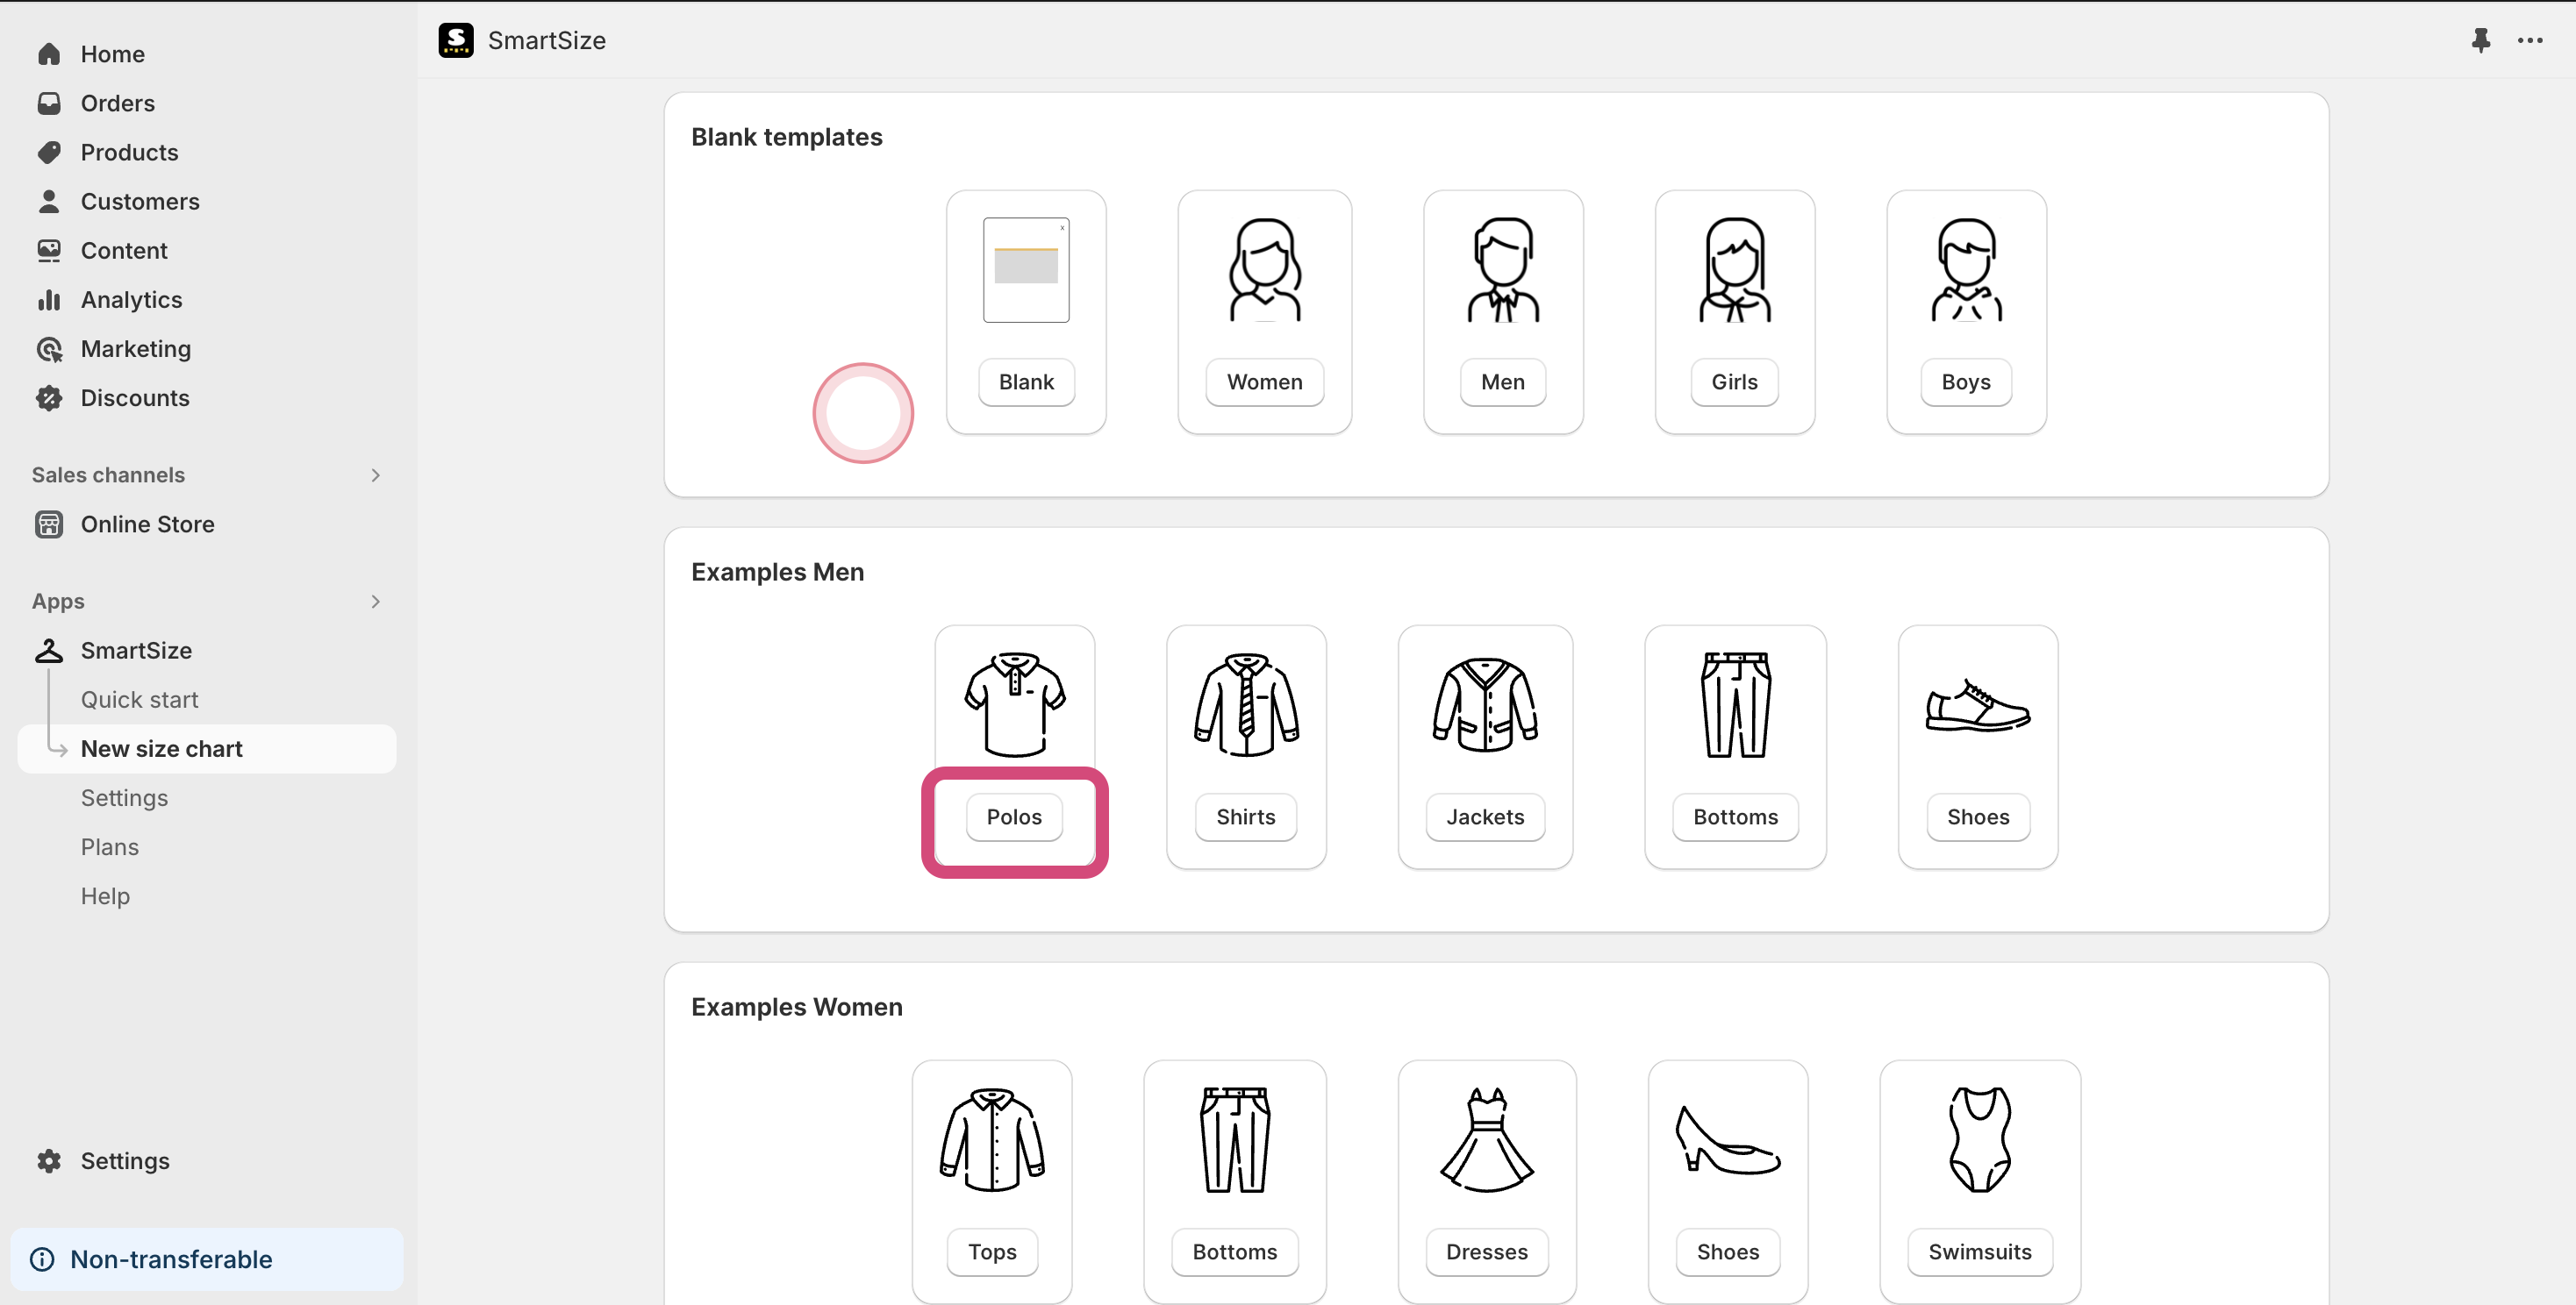Click the Boys avatar icon
This screenshot has height=1305, width=2576.
tap(1966, 270)
